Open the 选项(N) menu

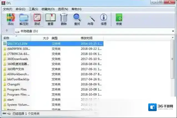tap(63, 9)
